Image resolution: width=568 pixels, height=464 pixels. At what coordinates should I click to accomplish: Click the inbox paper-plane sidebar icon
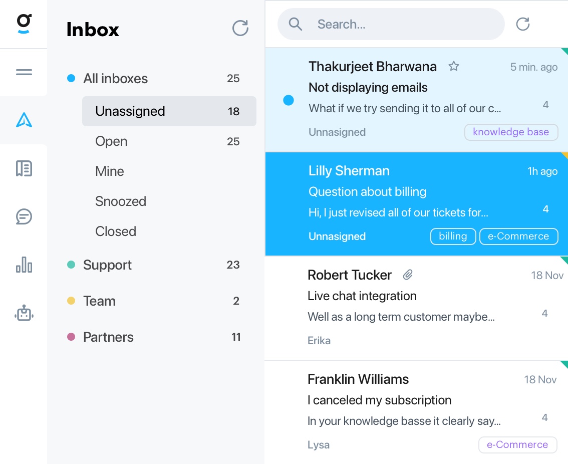24,120
